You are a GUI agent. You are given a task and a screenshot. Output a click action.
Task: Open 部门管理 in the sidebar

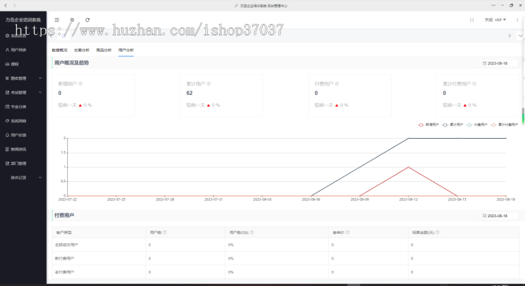coord(15,164)
